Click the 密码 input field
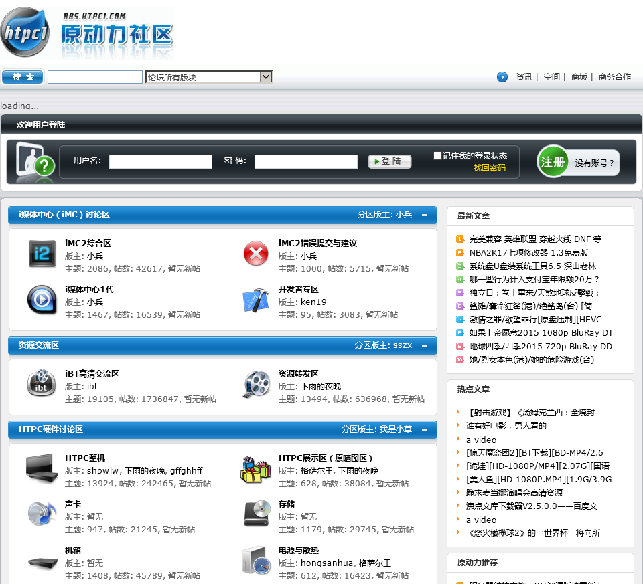 (306, 161)
